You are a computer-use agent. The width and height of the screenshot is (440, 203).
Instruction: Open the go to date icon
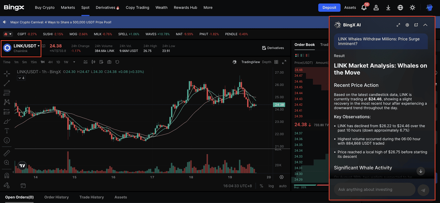(x=23, y=186)
